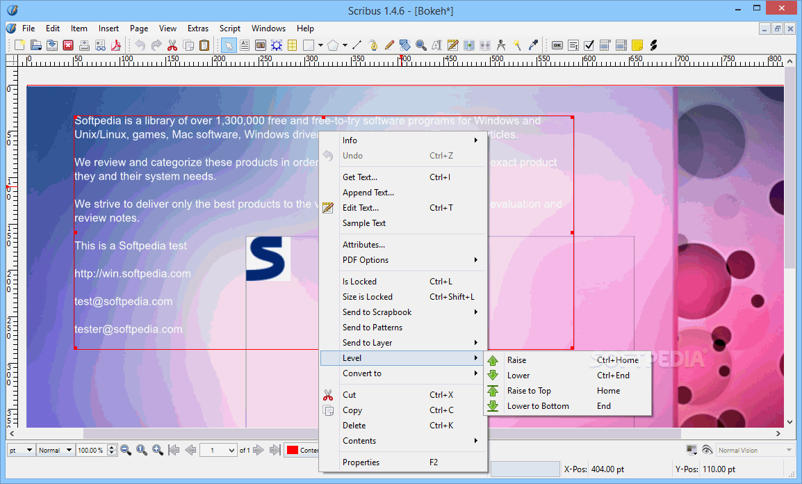Select the Insert Line tool

click(357, 45)
